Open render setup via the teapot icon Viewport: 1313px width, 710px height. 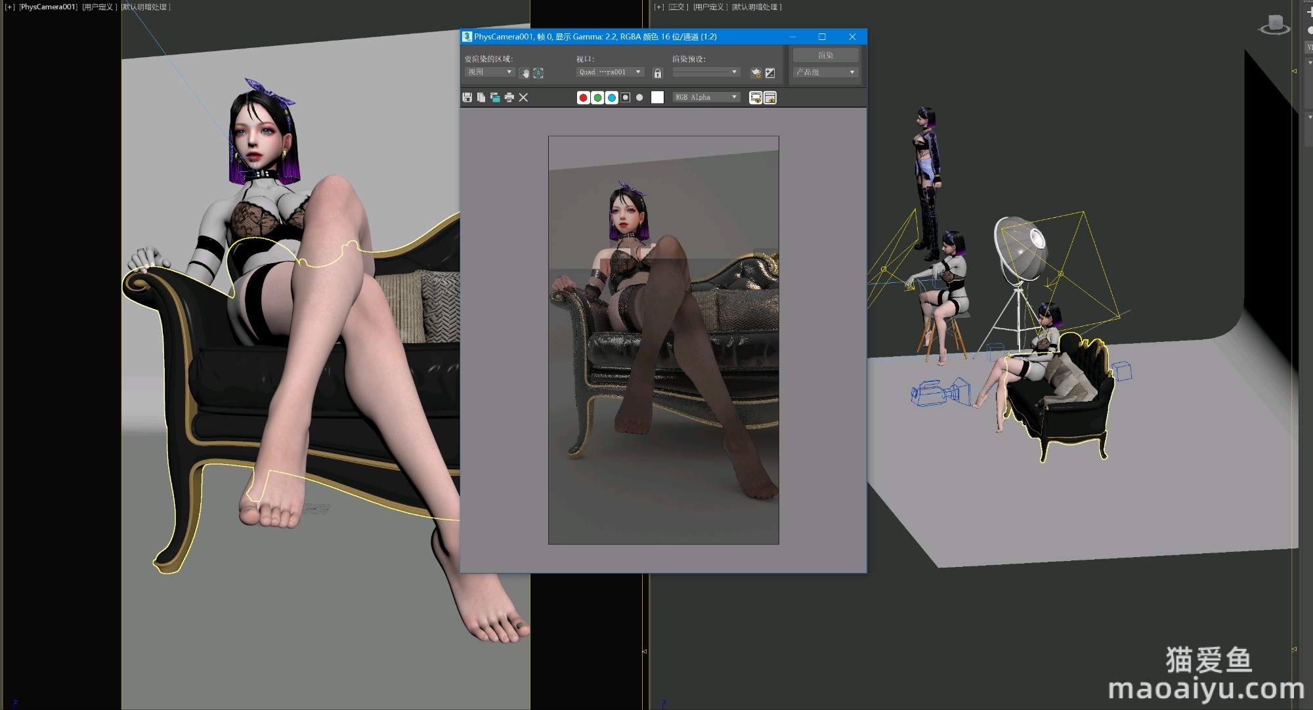click(756, 72)
